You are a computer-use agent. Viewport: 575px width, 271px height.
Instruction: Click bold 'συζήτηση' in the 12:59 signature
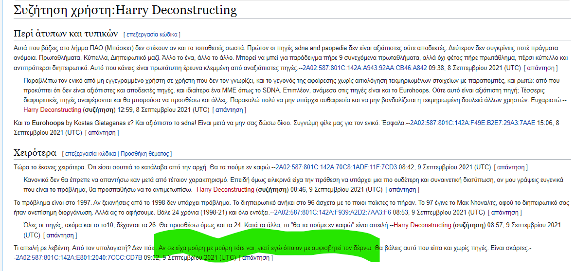(x=98, y=109)
